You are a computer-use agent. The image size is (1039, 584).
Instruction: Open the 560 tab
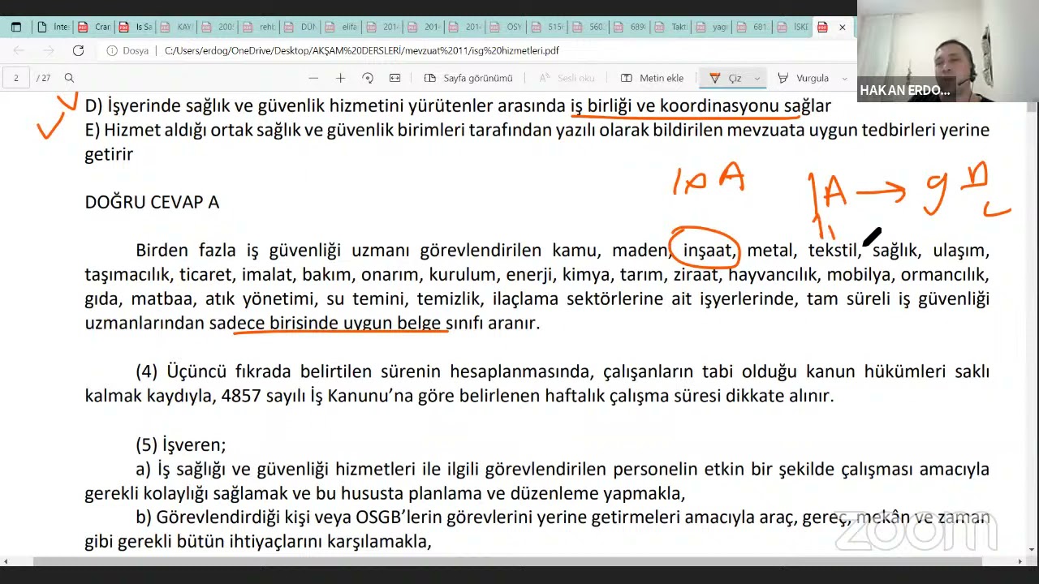pos(588,27)
